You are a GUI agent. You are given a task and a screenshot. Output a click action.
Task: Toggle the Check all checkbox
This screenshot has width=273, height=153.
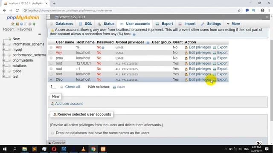tap(61, 87)
